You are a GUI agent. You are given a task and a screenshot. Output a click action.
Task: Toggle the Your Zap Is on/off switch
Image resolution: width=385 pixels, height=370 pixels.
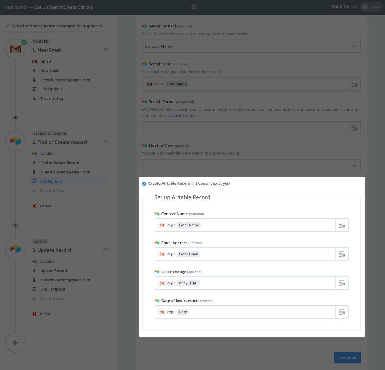pos(371,7)
